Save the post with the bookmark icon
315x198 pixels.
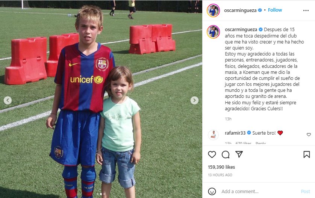(307, 154)
